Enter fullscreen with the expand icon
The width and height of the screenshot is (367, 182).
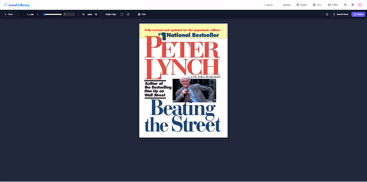click(122, 14)
